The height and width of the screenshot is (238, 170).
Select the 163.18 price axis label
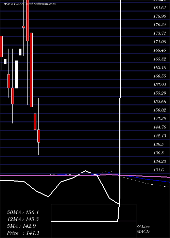pyautogui.click(x=160, y=68)
